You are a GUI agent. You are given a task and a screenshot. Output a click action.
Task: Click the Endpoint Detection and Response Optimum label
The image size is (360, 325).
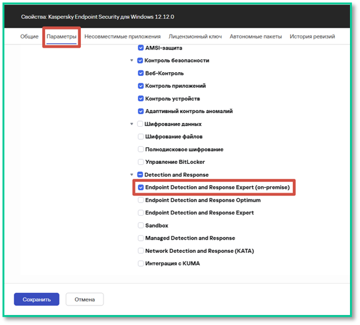[x=203, y=200]
